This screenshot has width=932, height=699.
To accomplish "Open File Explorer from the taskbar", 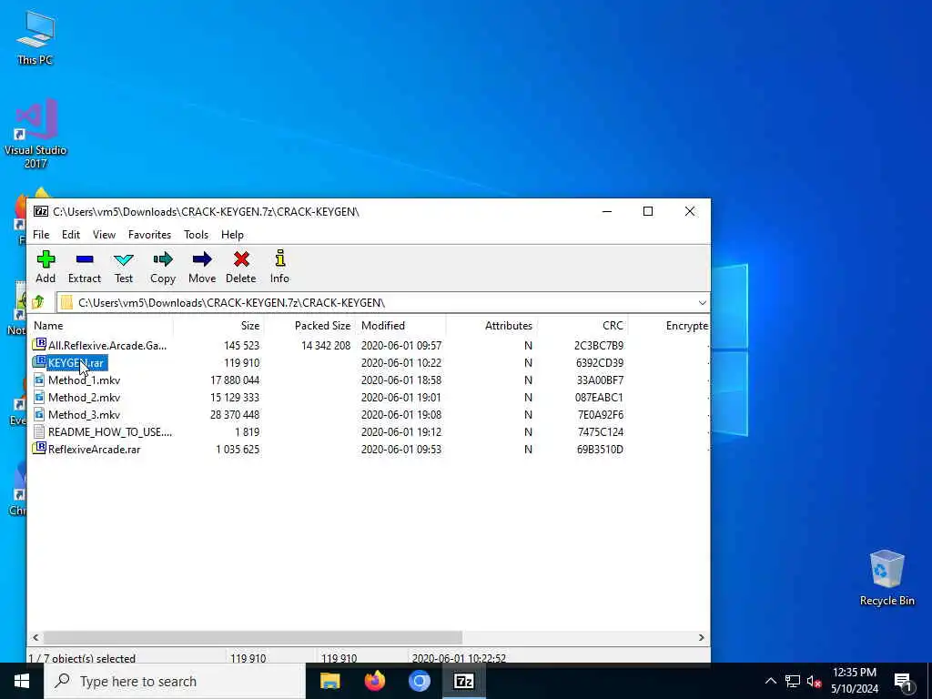I will (329, 681).
